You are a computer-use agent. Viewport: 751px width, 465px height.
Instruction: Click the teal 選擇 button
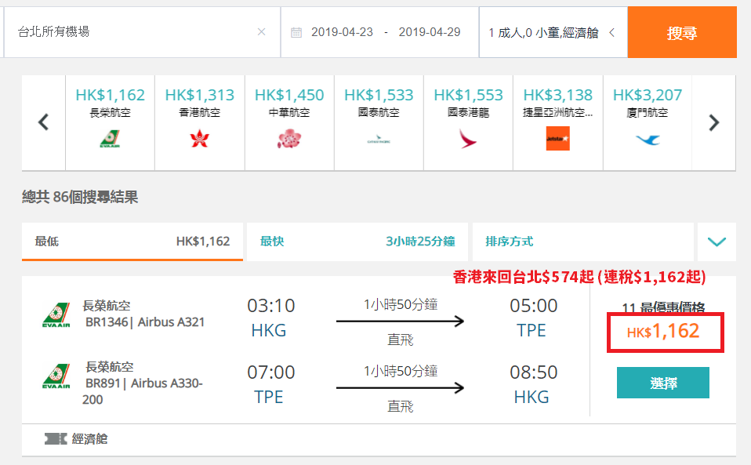point(663,383)
